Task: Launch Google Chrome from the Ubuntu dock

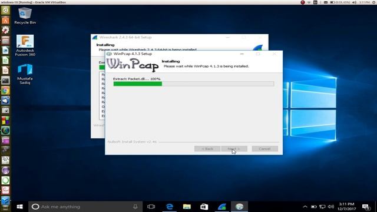Action: click(x=5, y=91)
